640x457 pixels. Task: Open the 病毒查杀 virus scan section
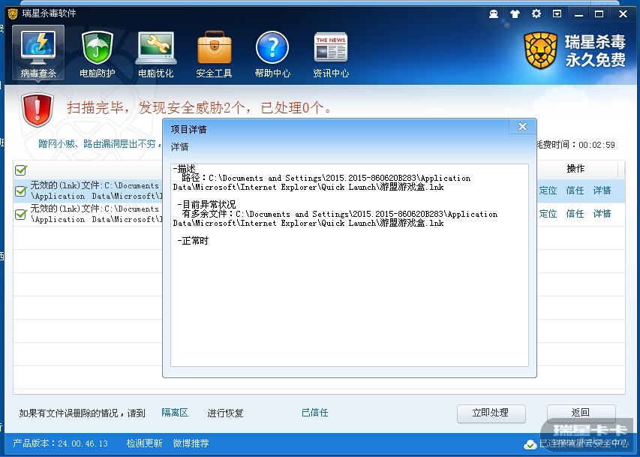[38, 53]
